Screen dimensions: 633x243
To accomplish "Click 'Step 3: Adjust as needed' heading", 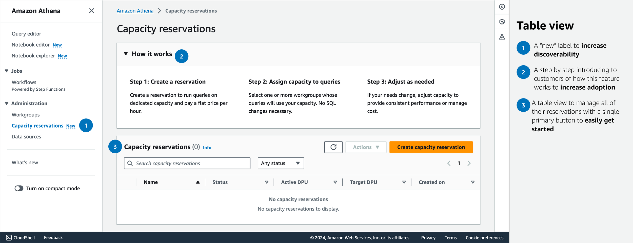I will click(x=401, y=82).
